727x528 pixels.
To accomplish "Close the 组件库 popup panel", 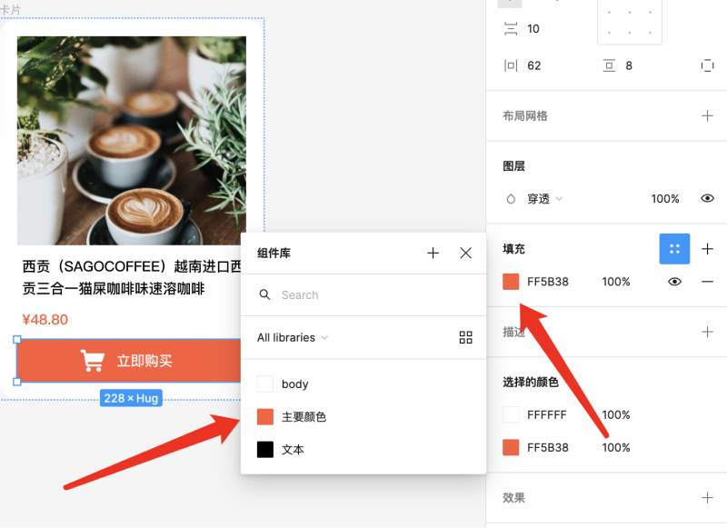I will point(466,254).
